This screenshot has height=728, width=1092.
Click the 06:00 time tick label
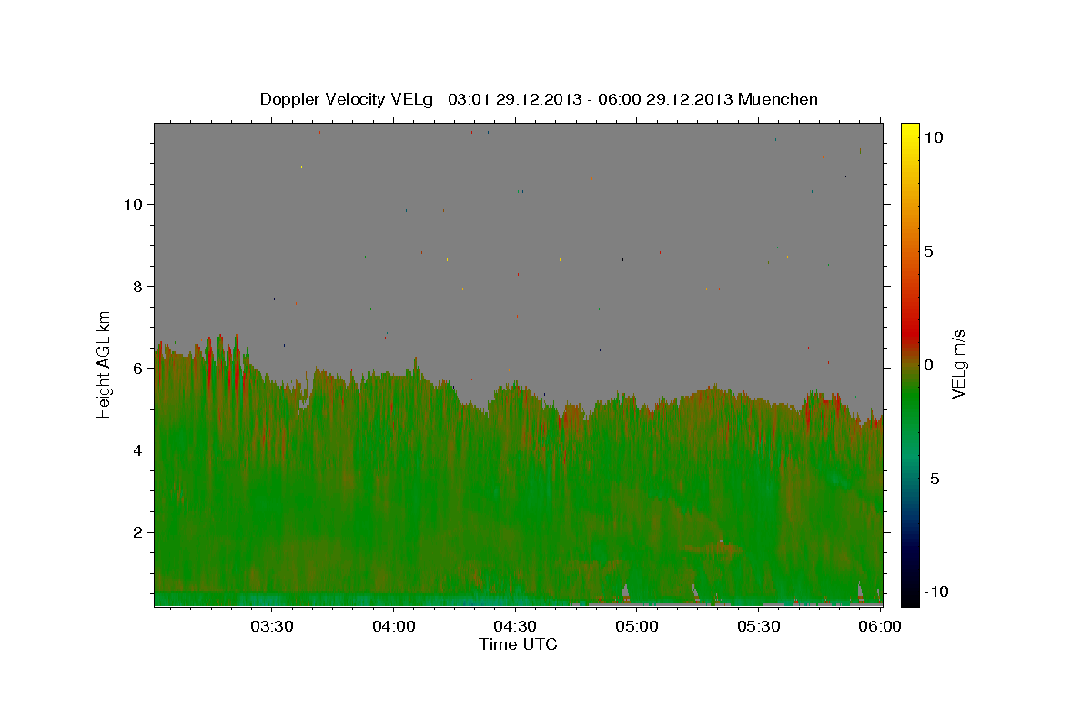click(880, 627)
